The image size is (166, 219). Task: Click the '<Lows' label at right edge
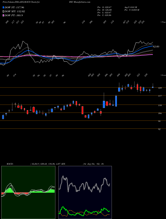(x=163, y=75)
